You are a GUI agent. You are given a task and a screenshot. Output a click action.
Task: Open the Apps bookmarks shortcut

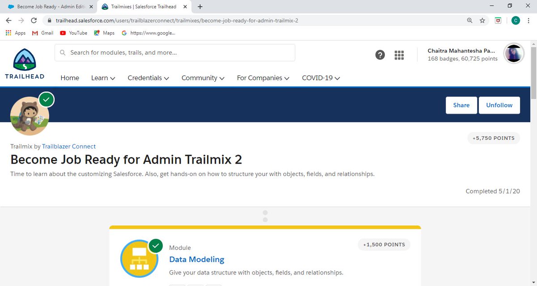coord(16,33)
